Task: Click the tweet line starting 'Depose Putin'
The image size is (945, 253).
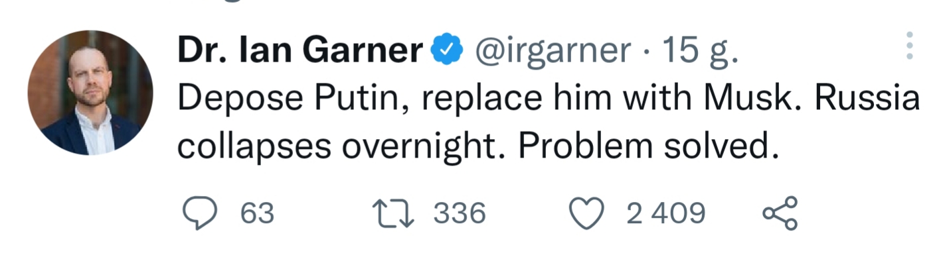Action: 548,99
